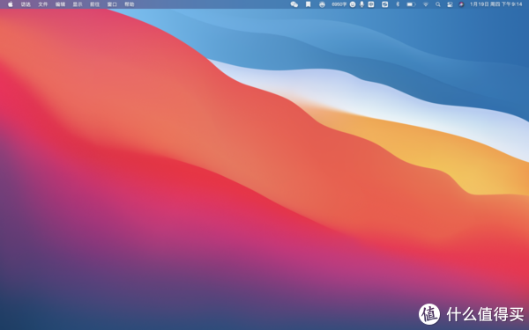Click the Bluetooth status icon
The height and width of the screenshot is (330, 529).
pyautogui.click(x=398, y=4)
